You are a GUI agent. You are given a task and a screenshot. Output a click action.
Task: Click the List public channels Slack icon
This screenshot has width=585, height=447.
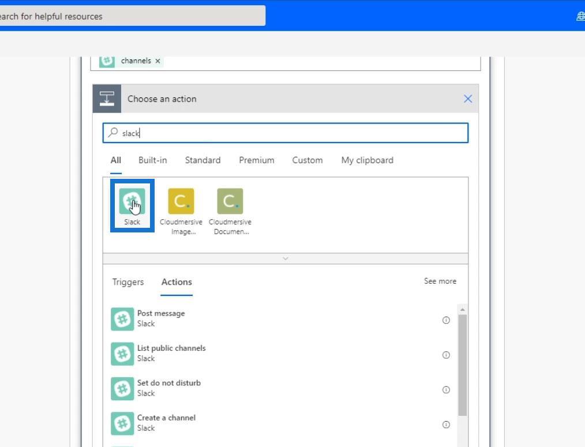122,354
